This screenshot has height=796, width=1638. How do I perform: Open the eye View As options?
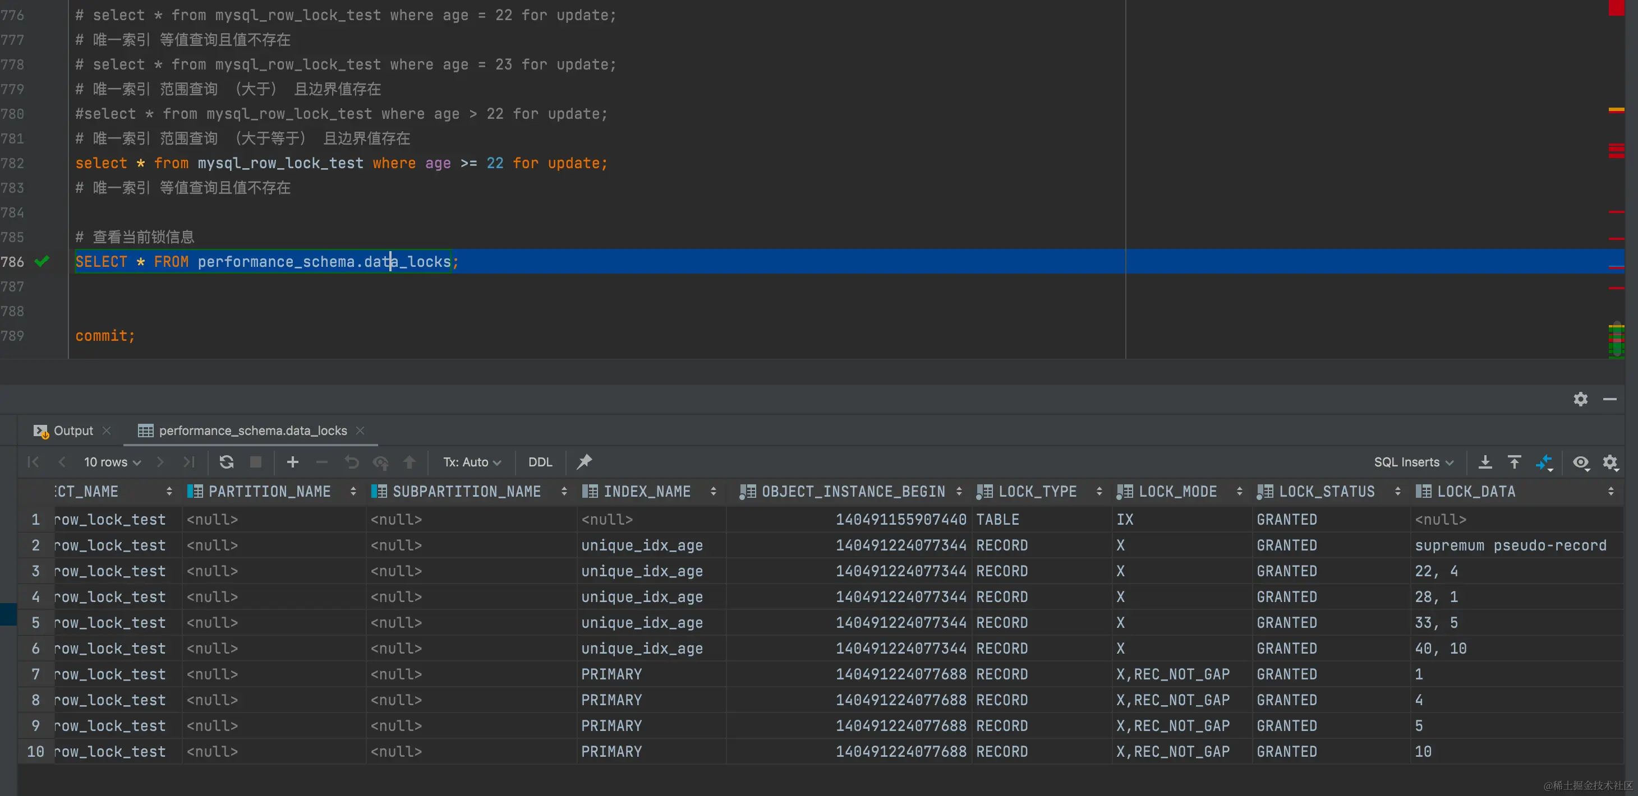point(1580,462)
